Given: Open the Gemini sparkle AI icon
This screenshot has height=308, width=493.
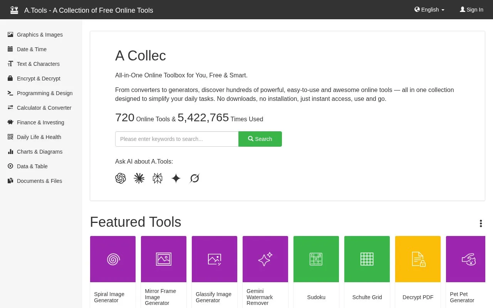Looking at the screenshot, I should click(176, 178).
